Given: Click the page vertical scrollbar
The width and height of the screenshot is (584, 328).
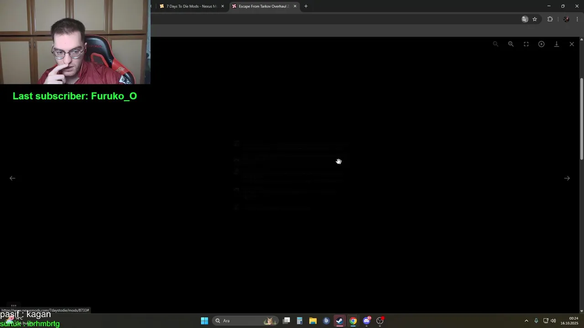Looking at the screenshot, I should [581, 118].
